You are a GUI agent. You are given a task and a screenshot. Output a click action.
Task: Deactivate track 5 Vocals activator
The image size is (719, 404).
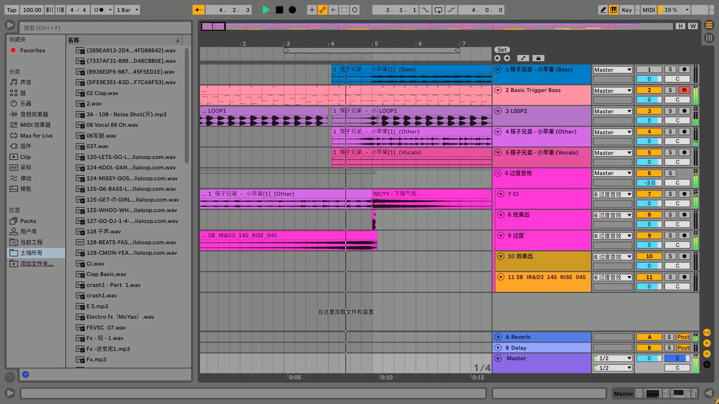[649, 152]
